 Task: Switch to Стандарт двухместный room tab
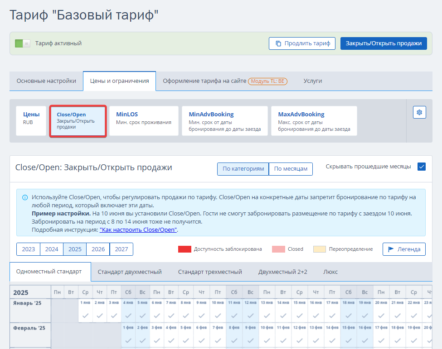(130, 272)
